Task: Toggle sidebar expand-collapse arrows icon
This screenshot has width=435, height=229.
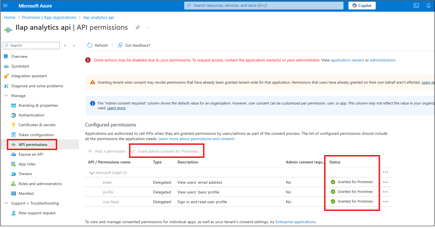Action: (x=65, y=46)
